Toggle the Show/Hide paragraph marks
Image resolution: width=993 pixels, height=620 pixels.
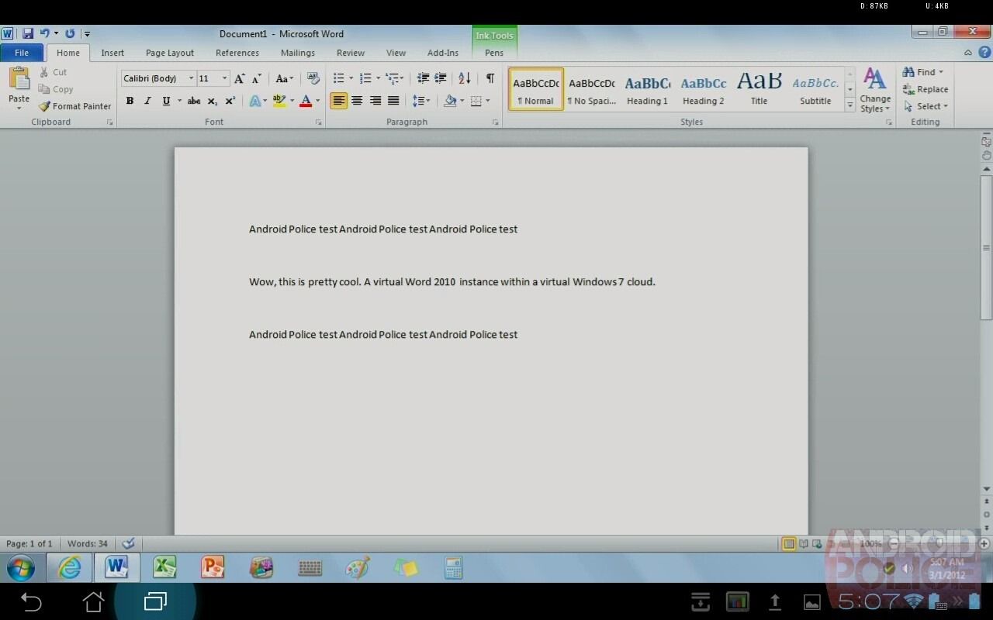tap(489, 77)
